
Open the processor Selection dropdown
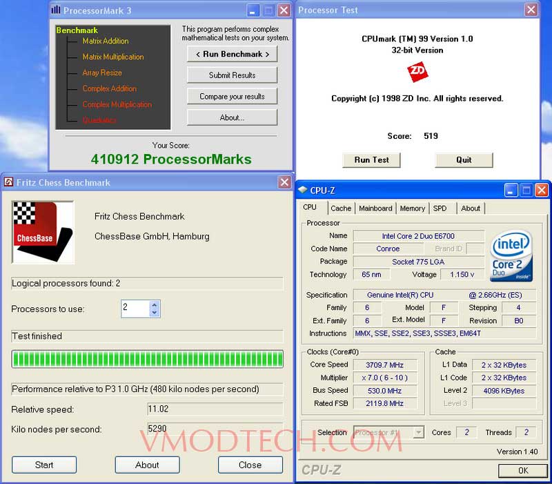(x=418, y=432)
